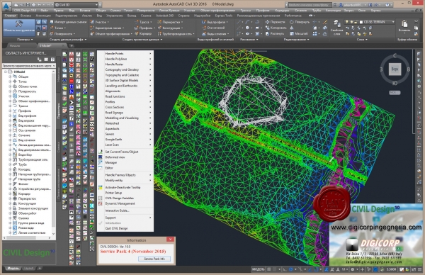Click the Undo arrow in quick access toolbar
Screen dimensions: 425x275
coord(39,5)
